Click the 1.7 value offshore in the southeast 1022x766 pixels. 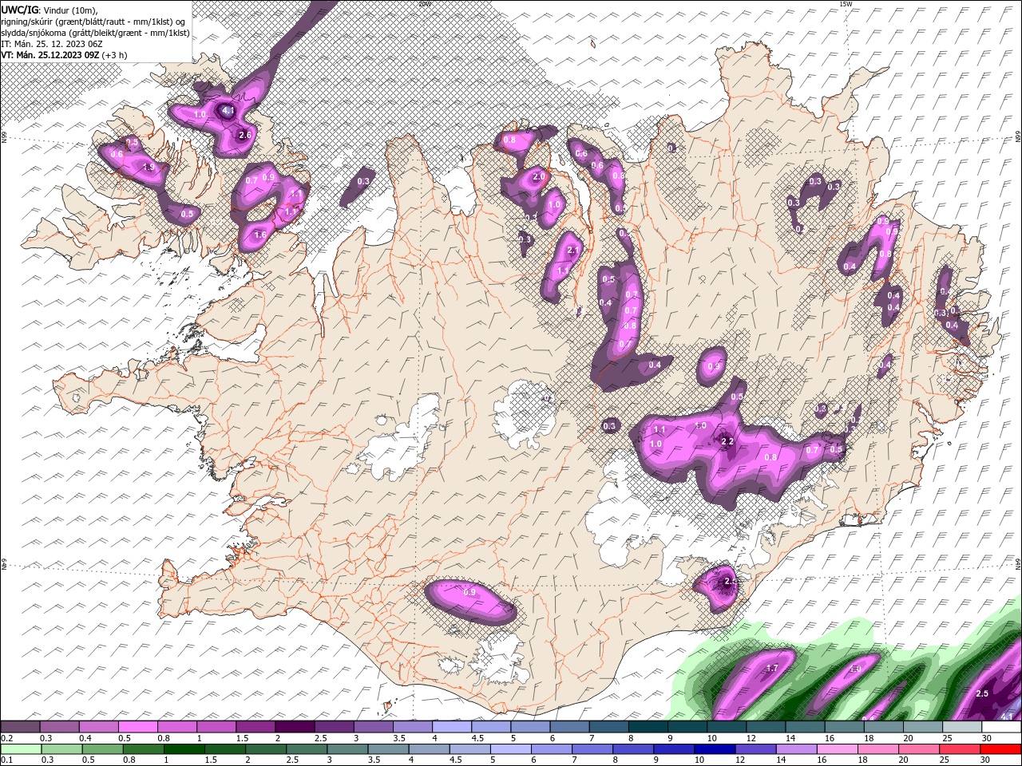tap(772, 668)
